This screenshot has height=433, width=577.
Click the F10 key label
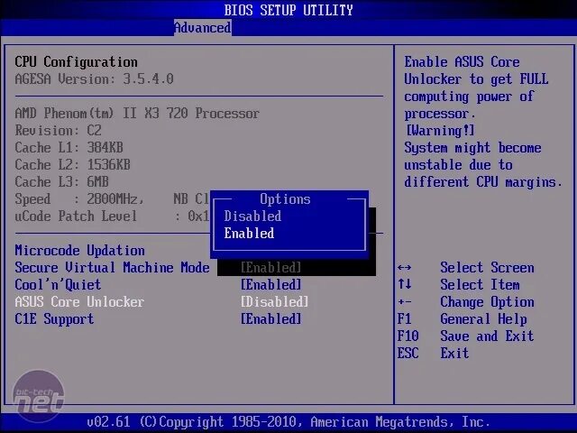click(408, 336)
